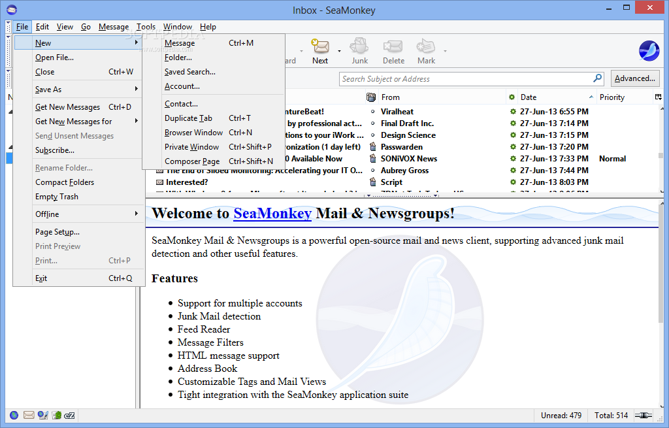This screenshot has height=428, width=669.
Task: Click attachment indicator of SONiVOX News message
Action: point(372,158)
